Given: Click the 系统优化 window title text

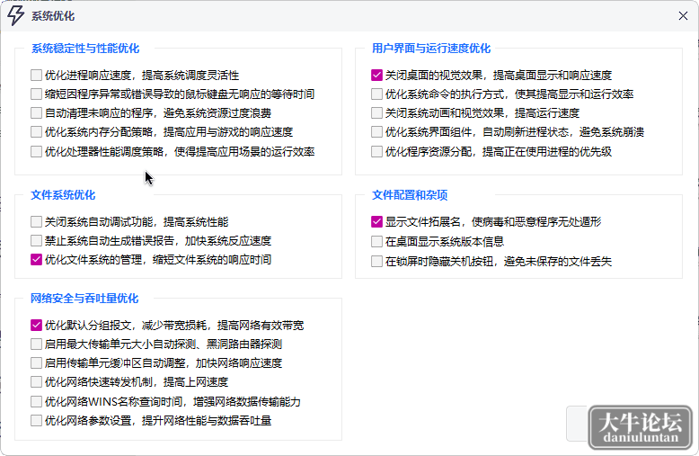Looking at the screenshot, I should (x=53, y=16).
